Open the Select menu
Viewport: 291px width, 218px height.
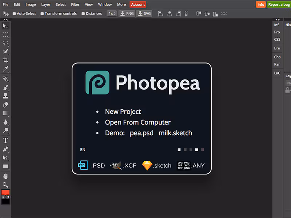click(60, 4)
